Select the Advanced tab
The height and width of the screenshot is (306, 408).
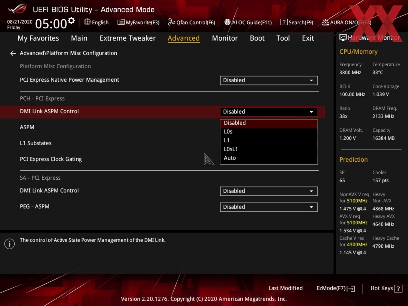184,38
